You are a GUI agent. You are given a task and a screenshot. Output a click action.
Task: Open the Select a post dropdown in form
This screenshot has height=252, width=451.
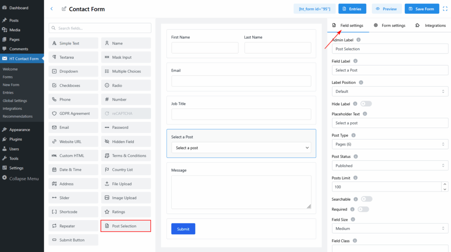point(241,148)
